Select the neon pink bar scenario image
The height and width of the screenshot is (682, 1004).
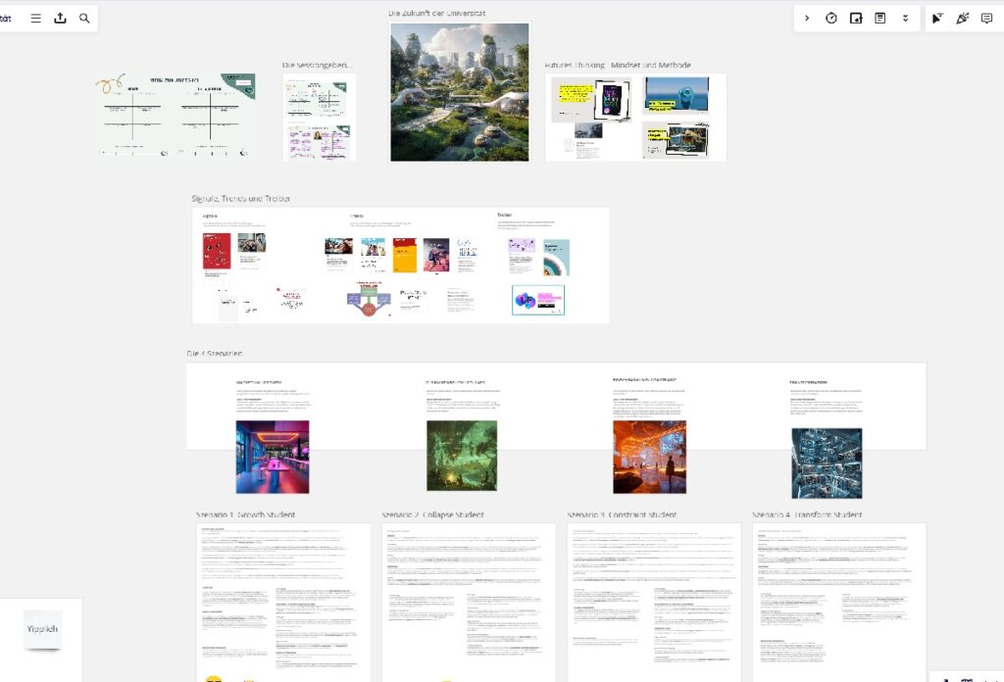[x=273, y=457]
